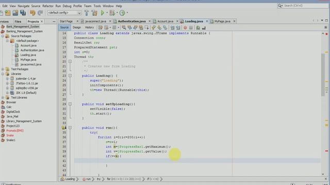This screenshot has width=330, height=185.
Task: Open the Files panel tab
Action: (x=18, y=22)
